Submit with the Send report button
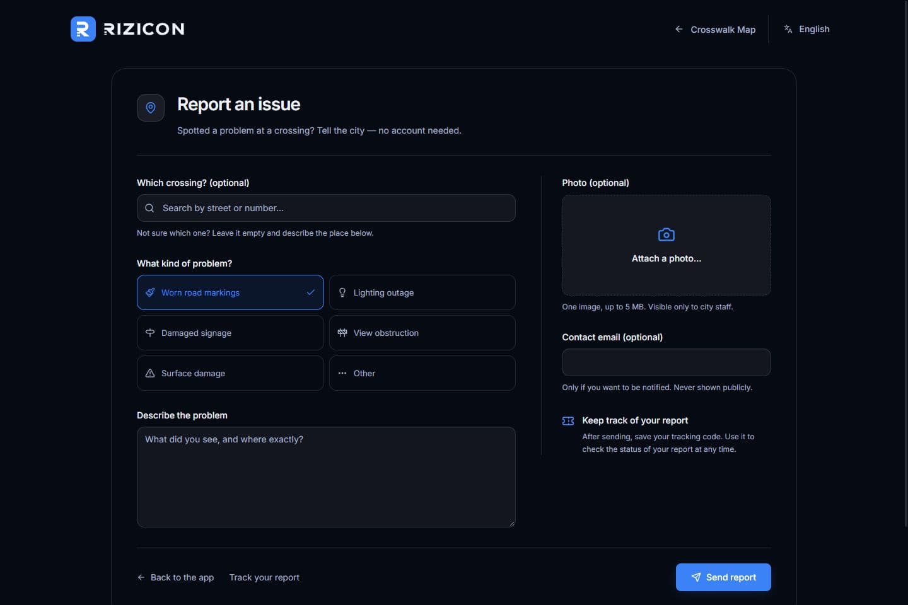Screen dimensions: 908x605 (723, 577)
